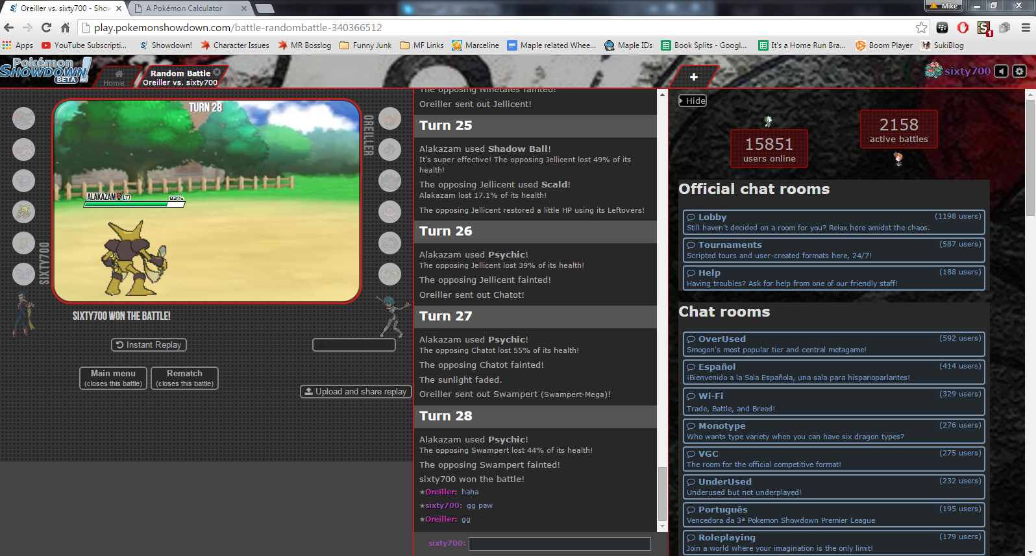Join the OverUsed chat room
1036x556 pixels.
tap(833, 344)
